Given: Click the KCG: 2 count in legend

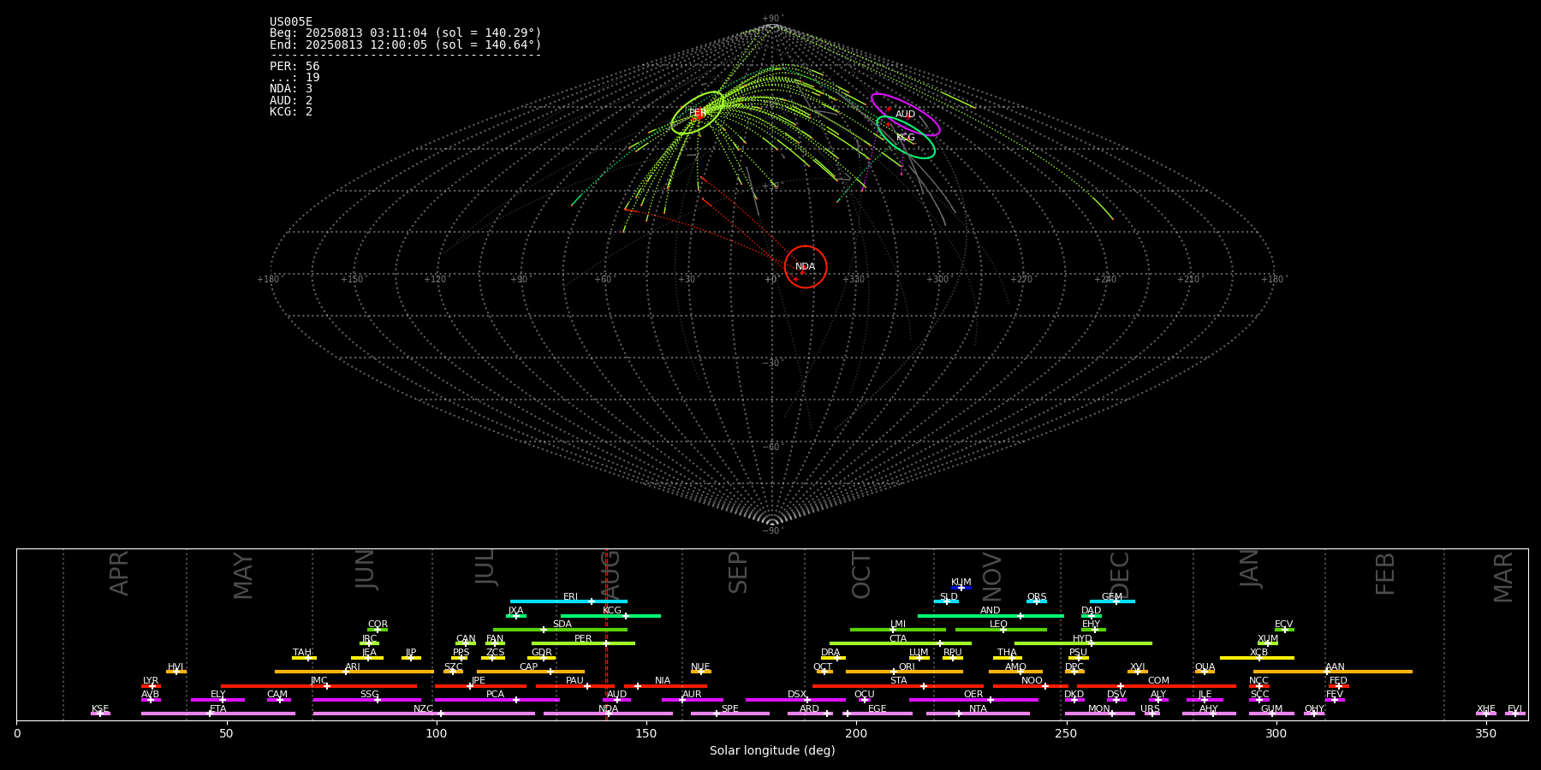Looking at the screenshot, I should (291, 112).
